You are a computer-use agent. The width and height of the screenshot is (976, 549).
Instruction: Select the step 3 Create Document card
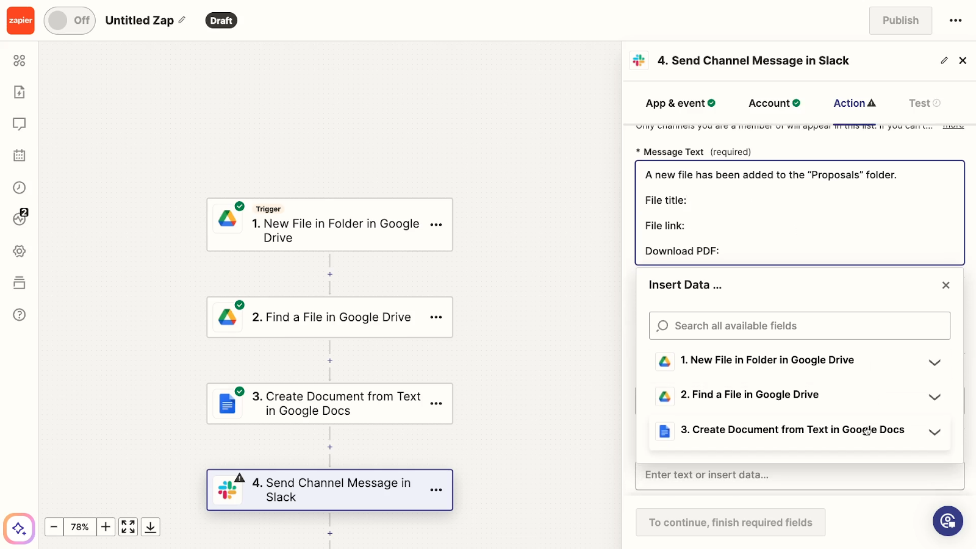(x=329, y=404)
